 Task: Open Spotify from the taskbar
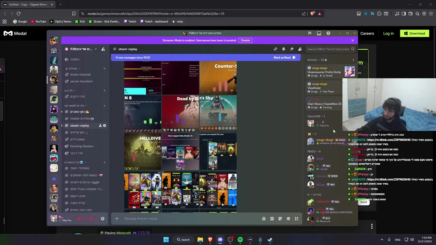pyautogui.click(x=240, y=240)
